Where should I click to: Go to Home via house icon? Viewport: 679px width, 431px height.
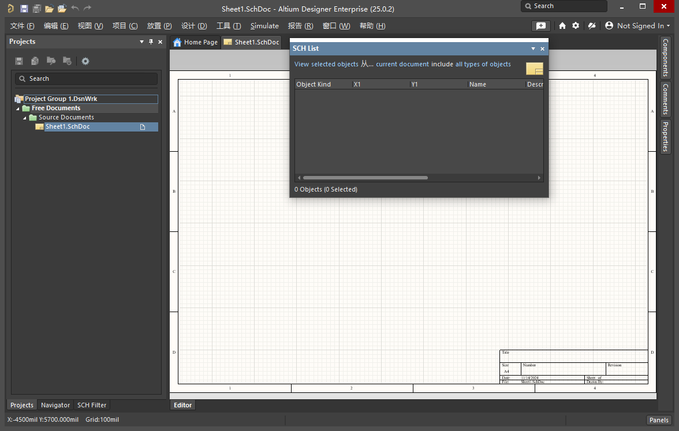pos(562,25)
